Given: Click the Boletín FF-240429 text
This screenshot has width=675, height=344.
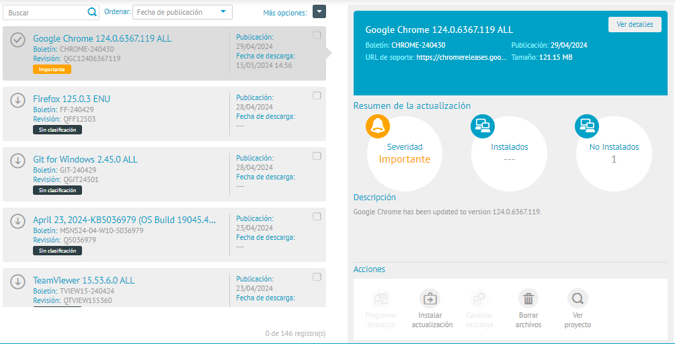Looking at the screenshot, I should (63, 110).
